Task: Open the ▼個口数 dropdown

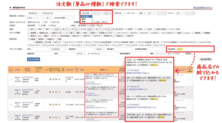Action: pyautogui.click(x=119, y=13)
